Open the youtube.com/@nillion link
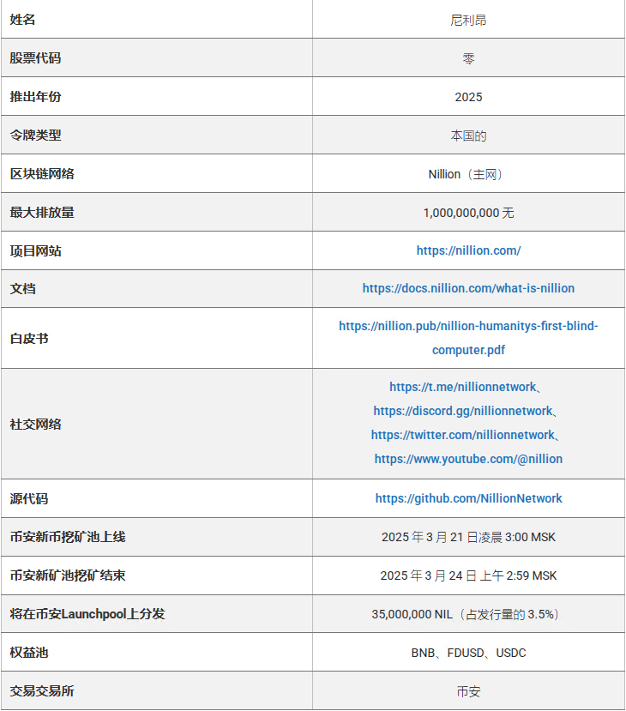 click(x=468, y=459)
